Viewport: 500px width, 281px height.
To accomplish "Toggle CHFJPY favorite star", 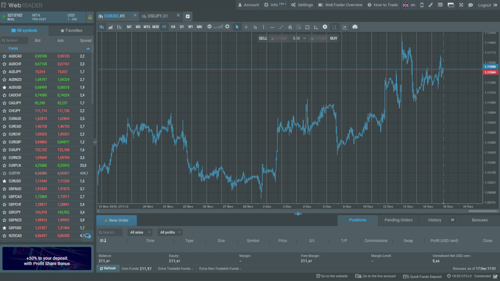I will (x=4, y=111).
